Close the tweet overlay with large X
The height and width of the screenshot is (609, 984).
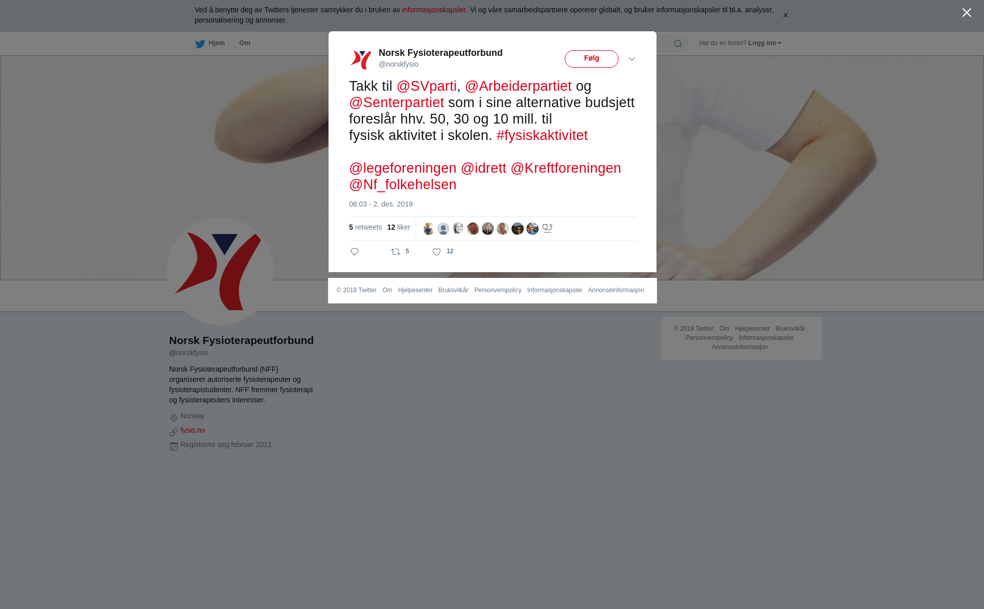(967, 13)
